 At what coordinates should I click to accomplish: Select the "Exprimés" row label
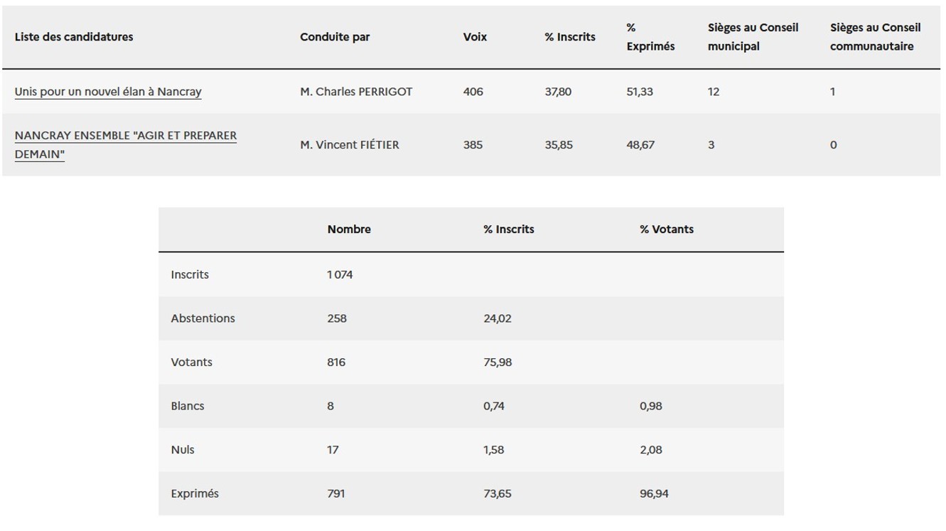(195, 493)
